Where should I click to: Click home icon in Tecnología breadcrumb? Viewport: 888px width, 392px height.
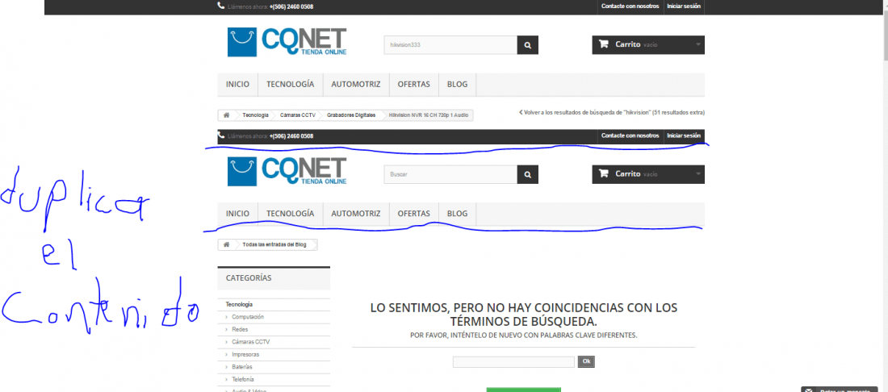pyautogui.click(x=227, y=115)
